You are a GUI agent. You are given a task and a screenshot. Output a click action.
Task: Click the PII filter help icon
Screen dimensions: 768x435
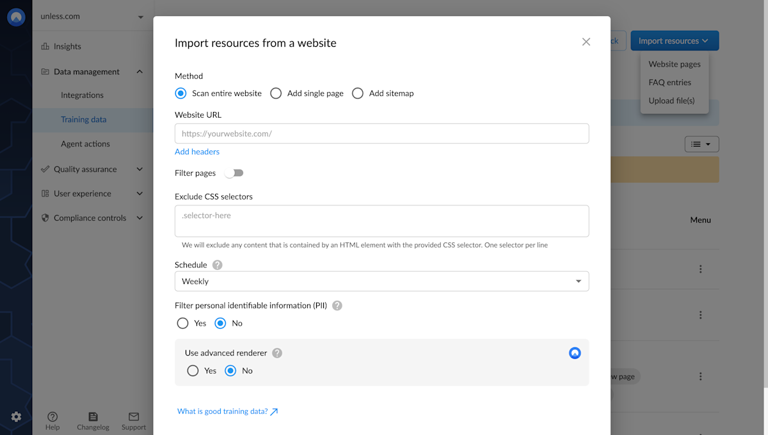[337, 306]
